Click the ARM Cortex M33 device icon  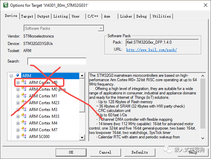(24, 116)
